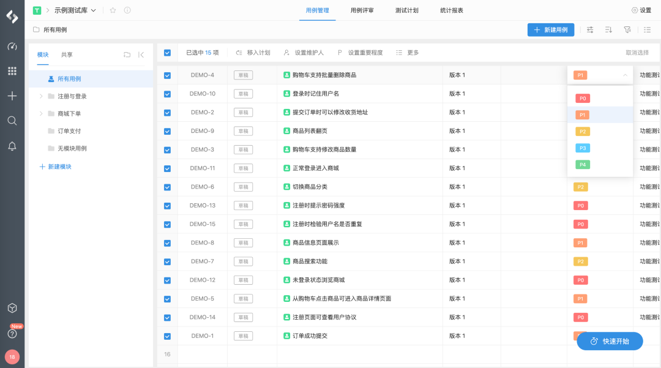Click the 新建用例 button
Image resolution: width=661 pixels, height=368 pixels.
pyautogui.click(x=550, y=29)
